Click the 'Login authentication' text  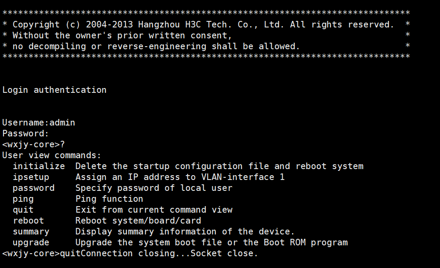tap(54, 90)
